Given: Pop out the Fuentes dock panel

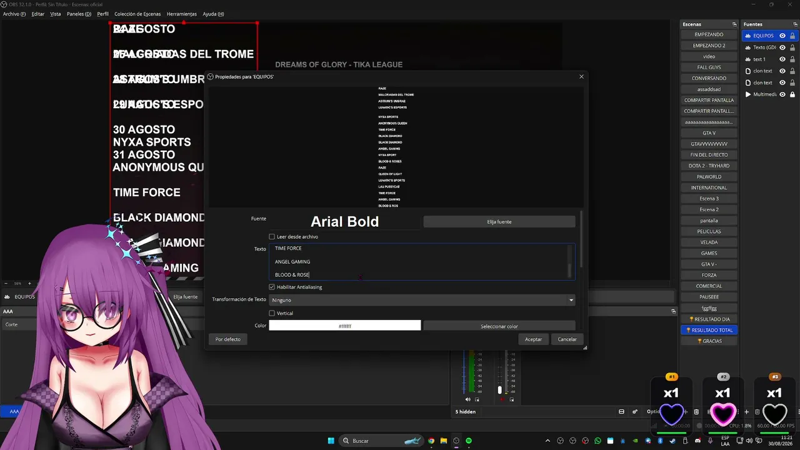Looking at the screenshot, I should (x=794, y=24).
